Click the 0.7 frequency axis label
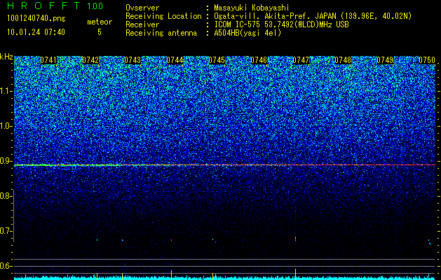 [6, 231]
